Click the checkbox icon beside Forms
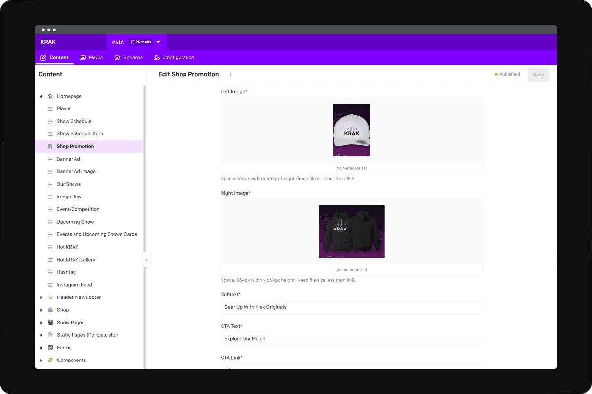 pos(50,348)
